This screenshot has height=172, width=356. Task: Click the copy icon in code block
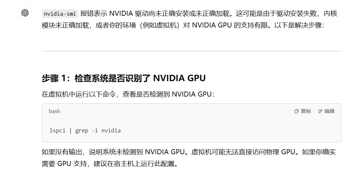coord(296,111)
